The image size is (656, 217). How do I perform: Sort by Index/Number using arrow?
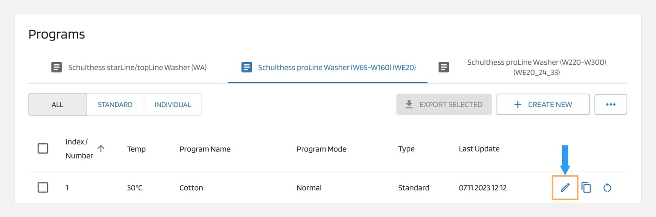(101, 148)
